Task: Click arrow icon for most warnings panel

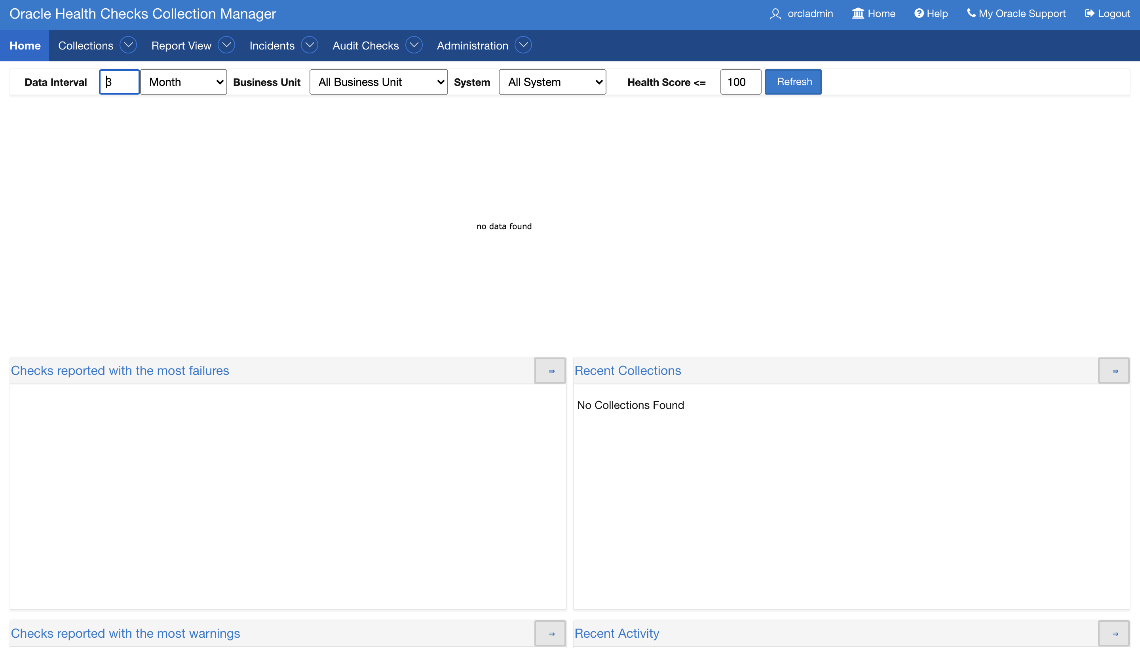Action: [x=551, y=634]
